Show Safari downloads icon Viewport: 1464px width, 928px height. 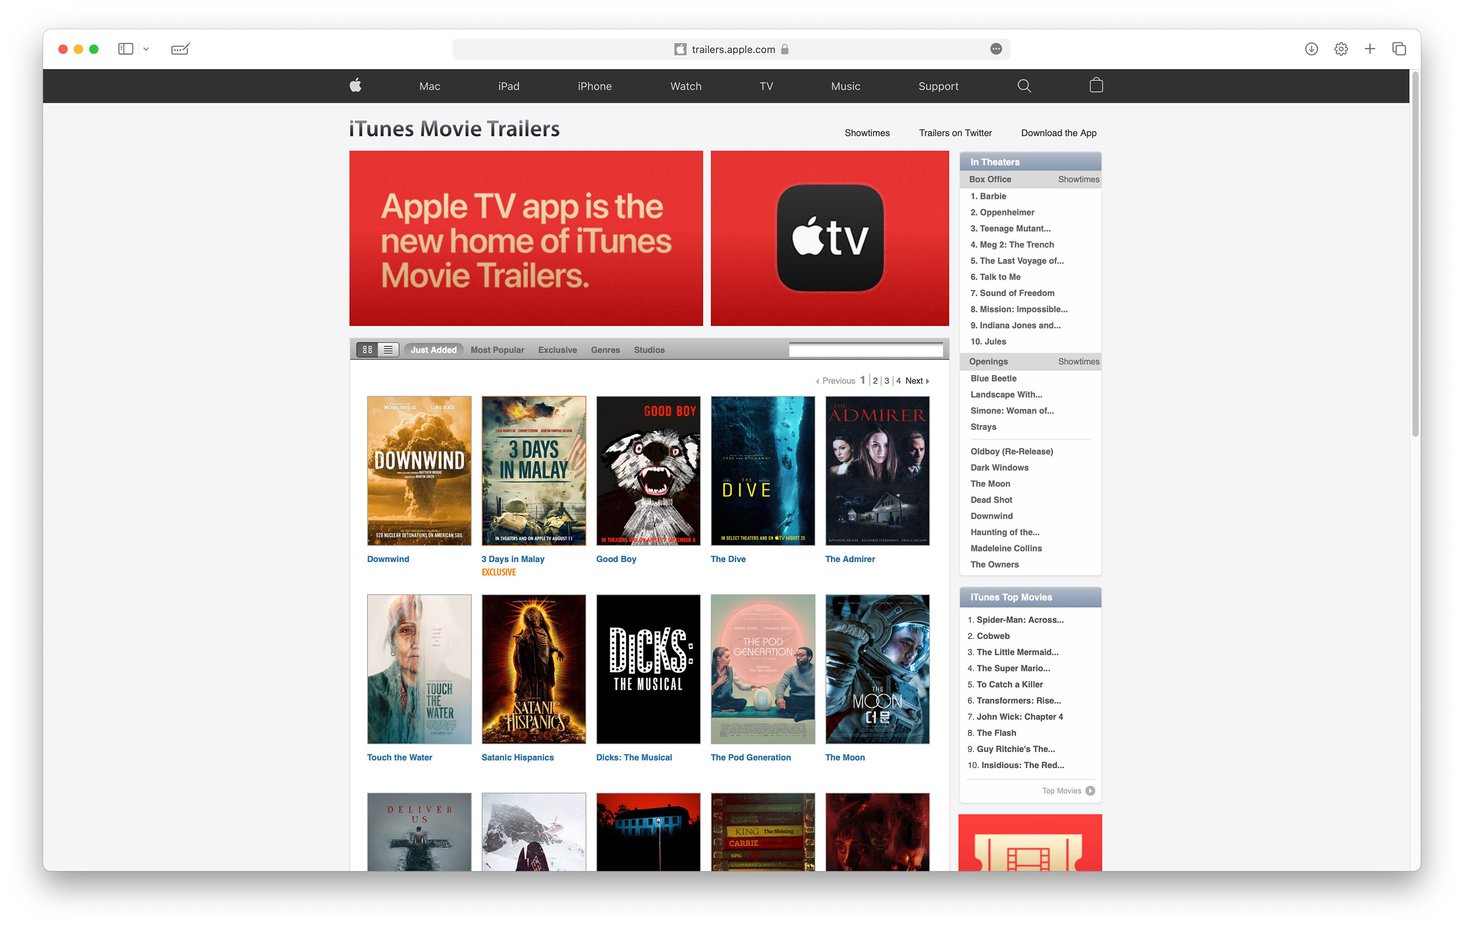pyautogui.click(x=1311, y=49)
